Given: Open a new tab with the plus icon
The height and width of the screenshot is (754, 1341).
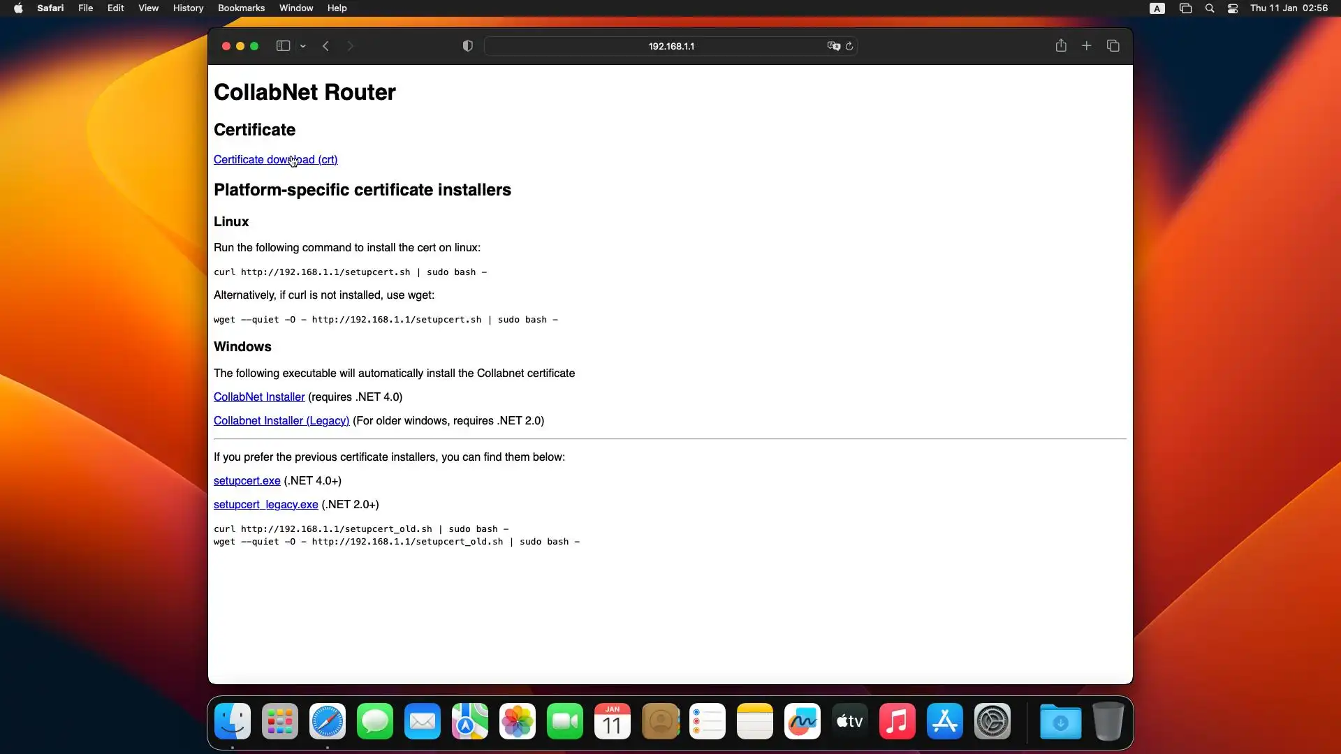Looking at the screenshot, I should click(1087, 46).
